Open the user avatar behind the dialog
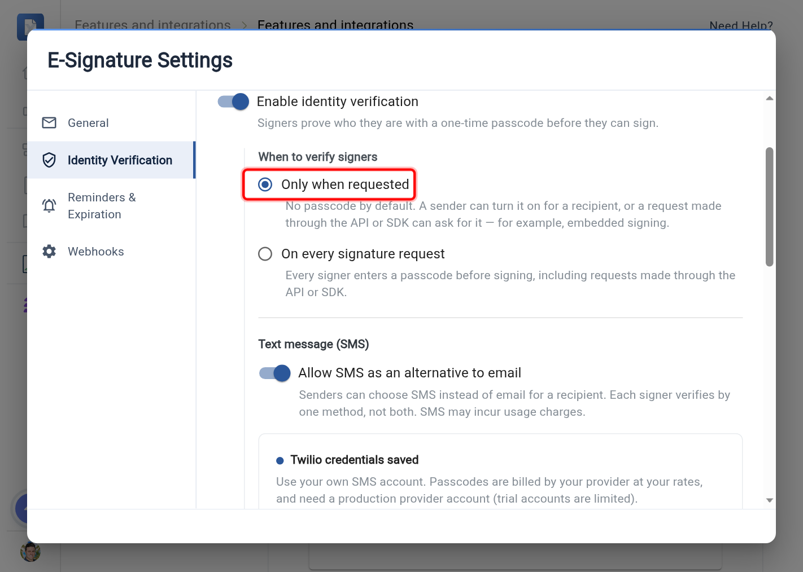Image resolution: width=803 pixels, height=572 pixels. point(30,552)
